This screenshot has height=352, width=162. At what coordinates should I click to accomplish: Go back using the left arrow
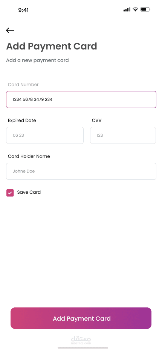click(x=10, y=30)
